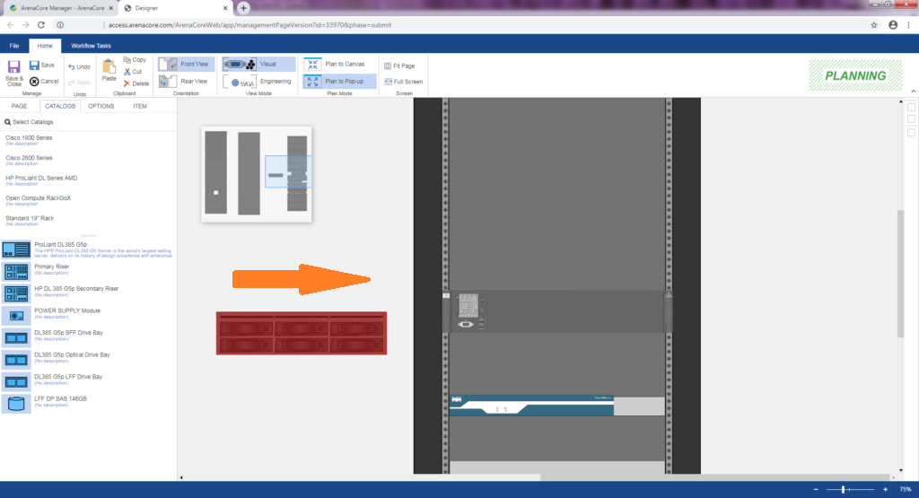
Task: Switch to the OPTIONS panel tab
Action: [101, 106]
